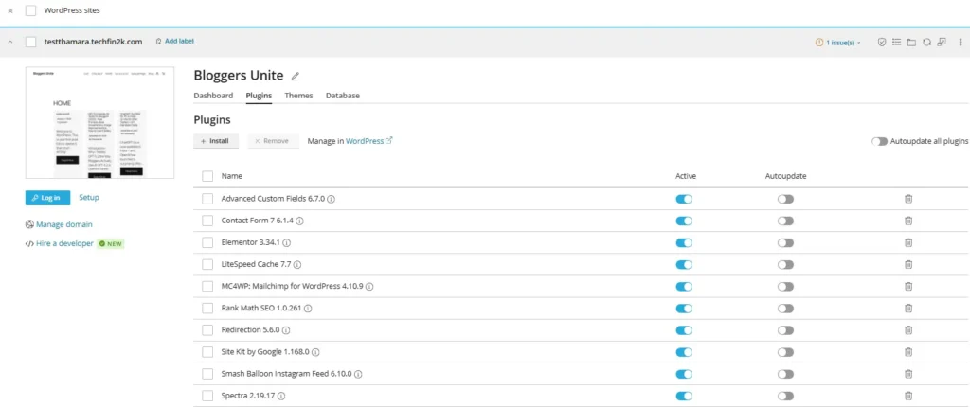
Task: Click the clone/copy site icon
Action: pos(943,42)
